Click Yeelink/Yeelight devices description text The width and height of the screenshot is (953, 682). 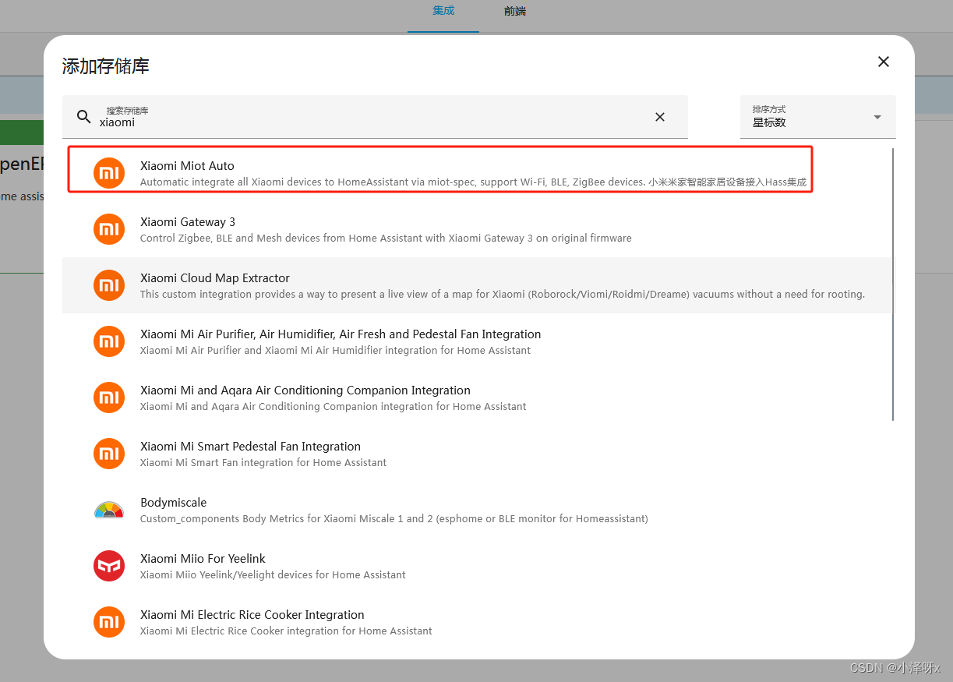pyautogui.click(x=273, y=575)
